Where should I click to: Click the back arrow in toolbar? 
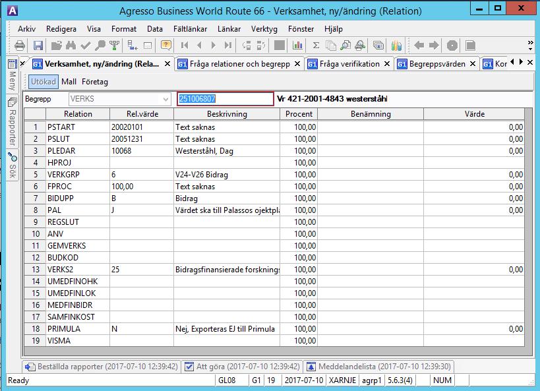[x=419, y=45]
